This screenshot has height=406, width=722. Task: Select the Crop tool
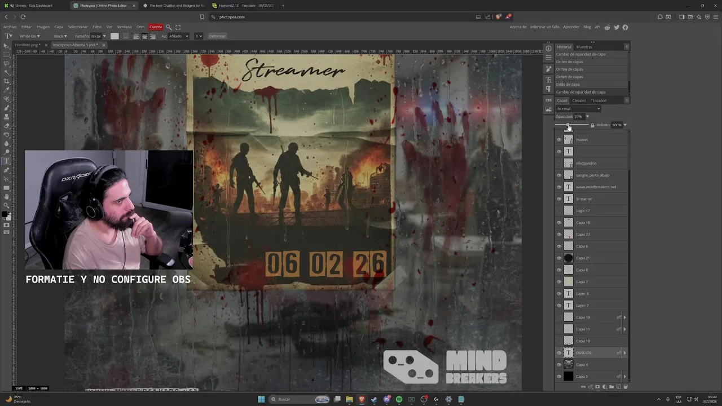click(x=6, y=81)
